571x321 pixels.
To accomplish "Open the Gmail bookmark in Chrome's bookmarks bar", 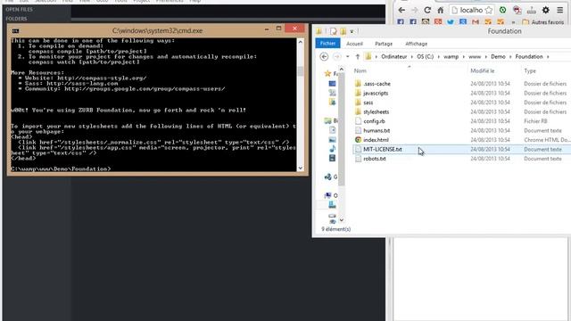I will click(x=476, y=22).
